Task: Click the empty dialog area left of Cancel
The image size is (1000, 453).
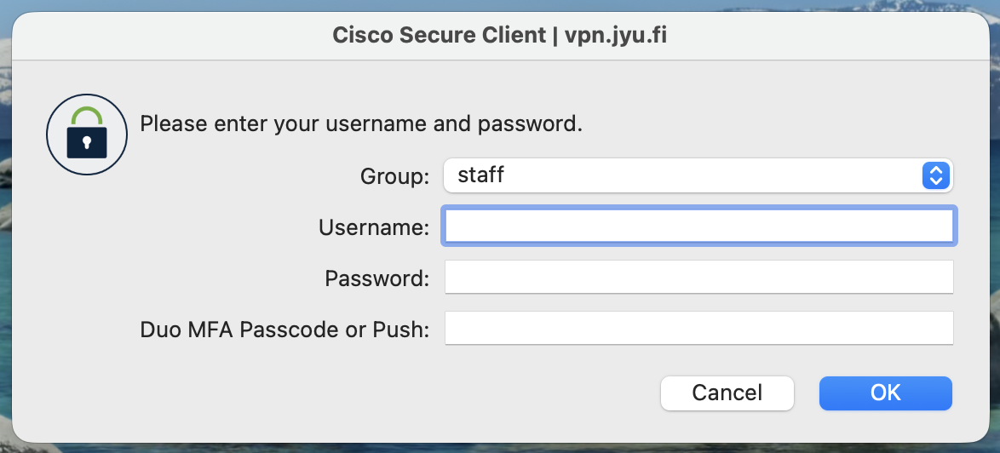Action: (341, 393)
